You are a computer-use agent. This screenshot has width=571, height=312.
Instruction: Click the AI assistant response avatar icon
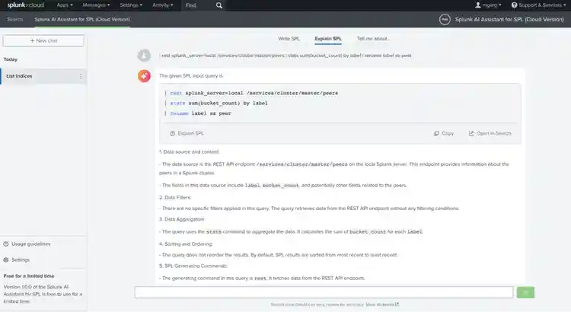point(144,75)
